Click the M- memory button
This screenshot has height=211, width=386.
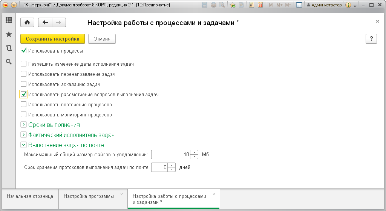tap(288, 5)
